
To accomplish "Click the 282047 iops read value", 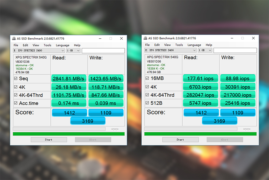I will click(200, 95).
